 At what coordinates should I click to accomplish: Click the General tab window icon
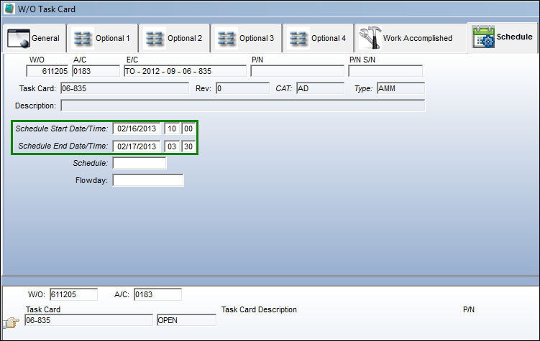[x=18, y=38]
